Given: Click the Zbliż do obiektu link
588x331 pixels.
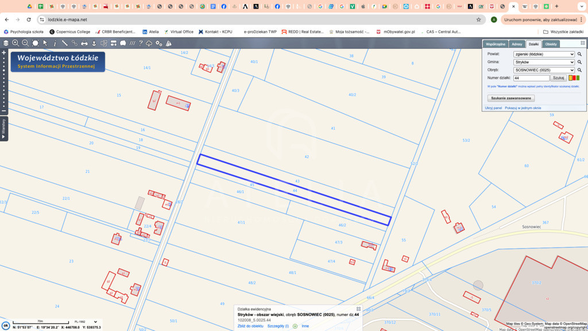Looking at the screenshot, I should pyautogui.click(x=250, y=326).
